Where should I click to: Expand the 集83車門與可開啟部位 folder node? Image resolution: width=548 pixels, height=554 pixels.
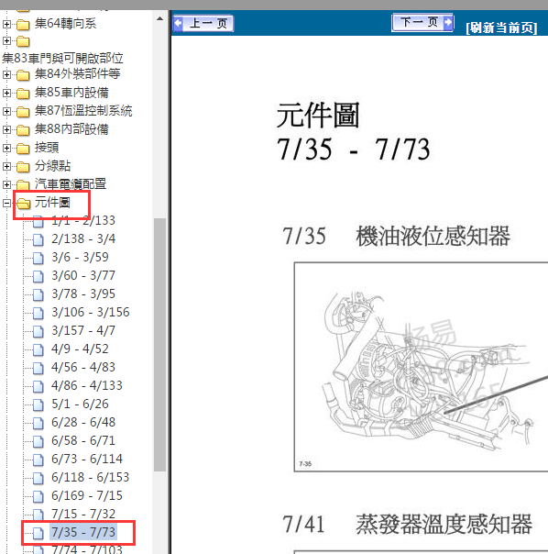pos(6,41)
